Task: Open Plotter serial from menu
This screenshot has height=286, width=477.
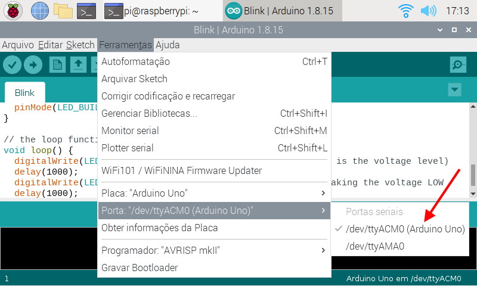Action: (214, 148)
